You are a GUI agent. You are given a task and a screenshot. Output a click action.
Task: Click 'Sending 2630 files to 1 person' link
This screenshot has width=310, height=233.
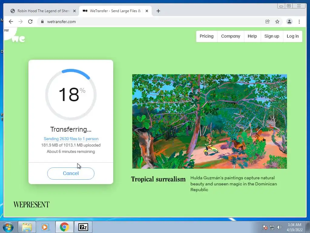71,139
